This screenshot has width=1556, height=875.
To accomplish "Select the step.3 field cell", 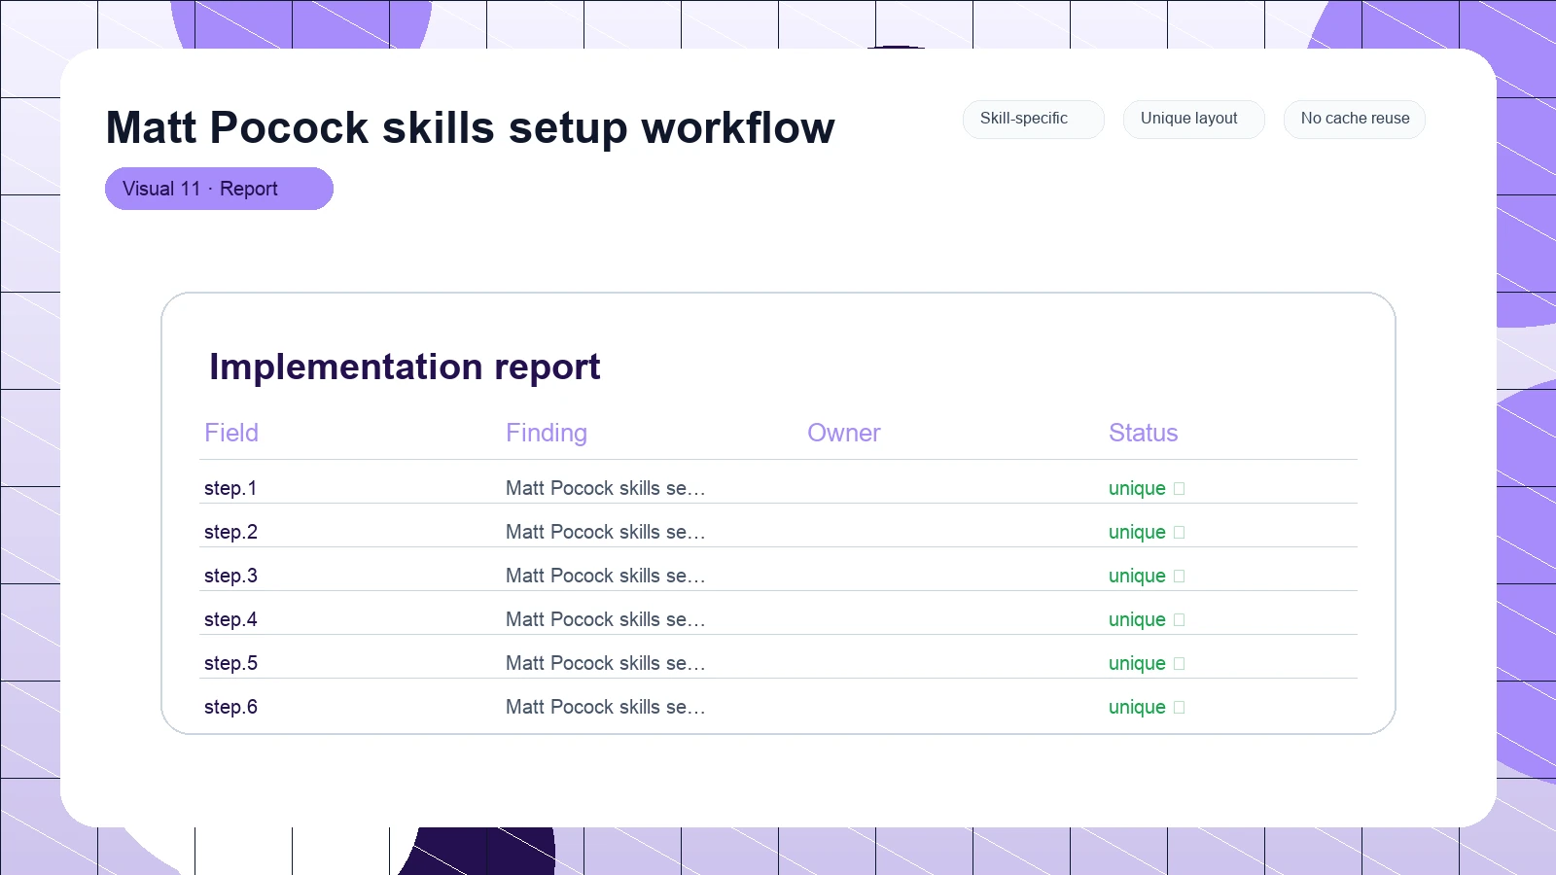I will coord(230,576).
